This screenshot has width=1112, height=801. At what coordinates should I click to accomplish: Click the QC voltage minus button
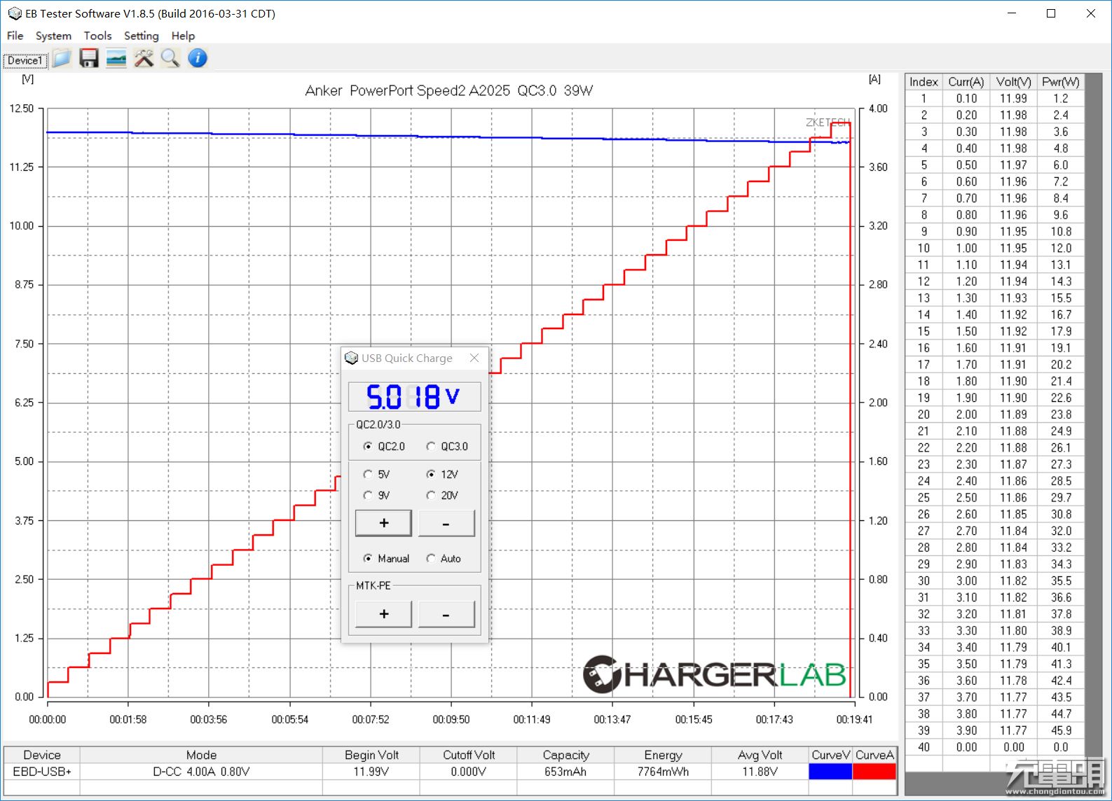coord(446,523)
